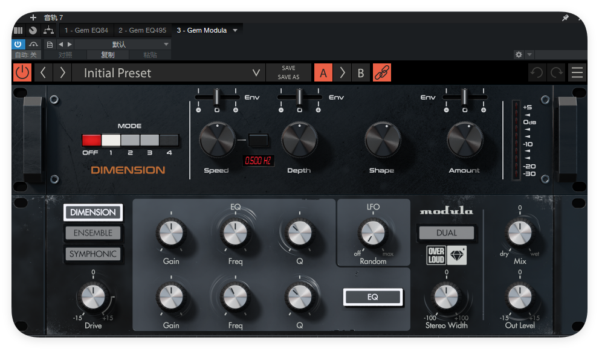Pin the plugin window with the pin icon
Viewport: 599px width, 349px height.
[x=565, y=18]
